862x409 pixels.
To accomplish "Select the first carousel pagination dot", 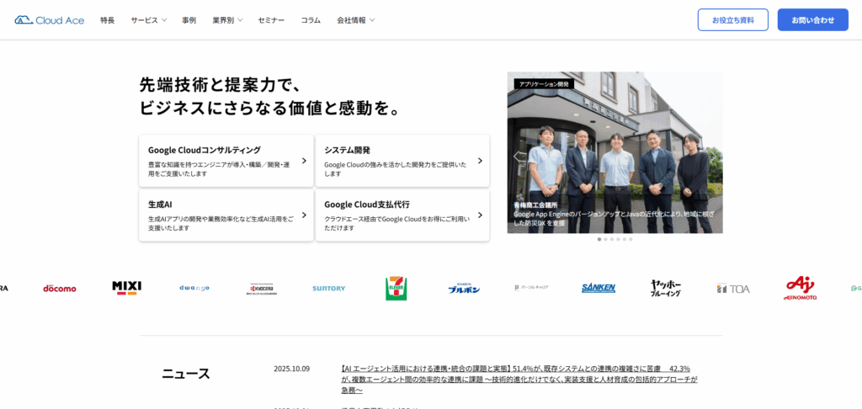I will (x=599, y=239).
